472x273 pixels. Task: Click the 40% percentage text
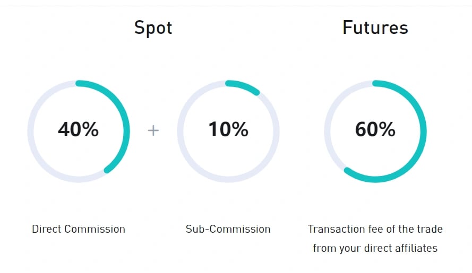pyautogui.click(x=78, y=129)
